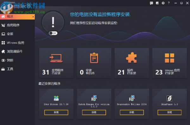Uninstall Reasonable NoClone 2014
Image resolution: width=190 pixels, height=125 pixels.
132,112
